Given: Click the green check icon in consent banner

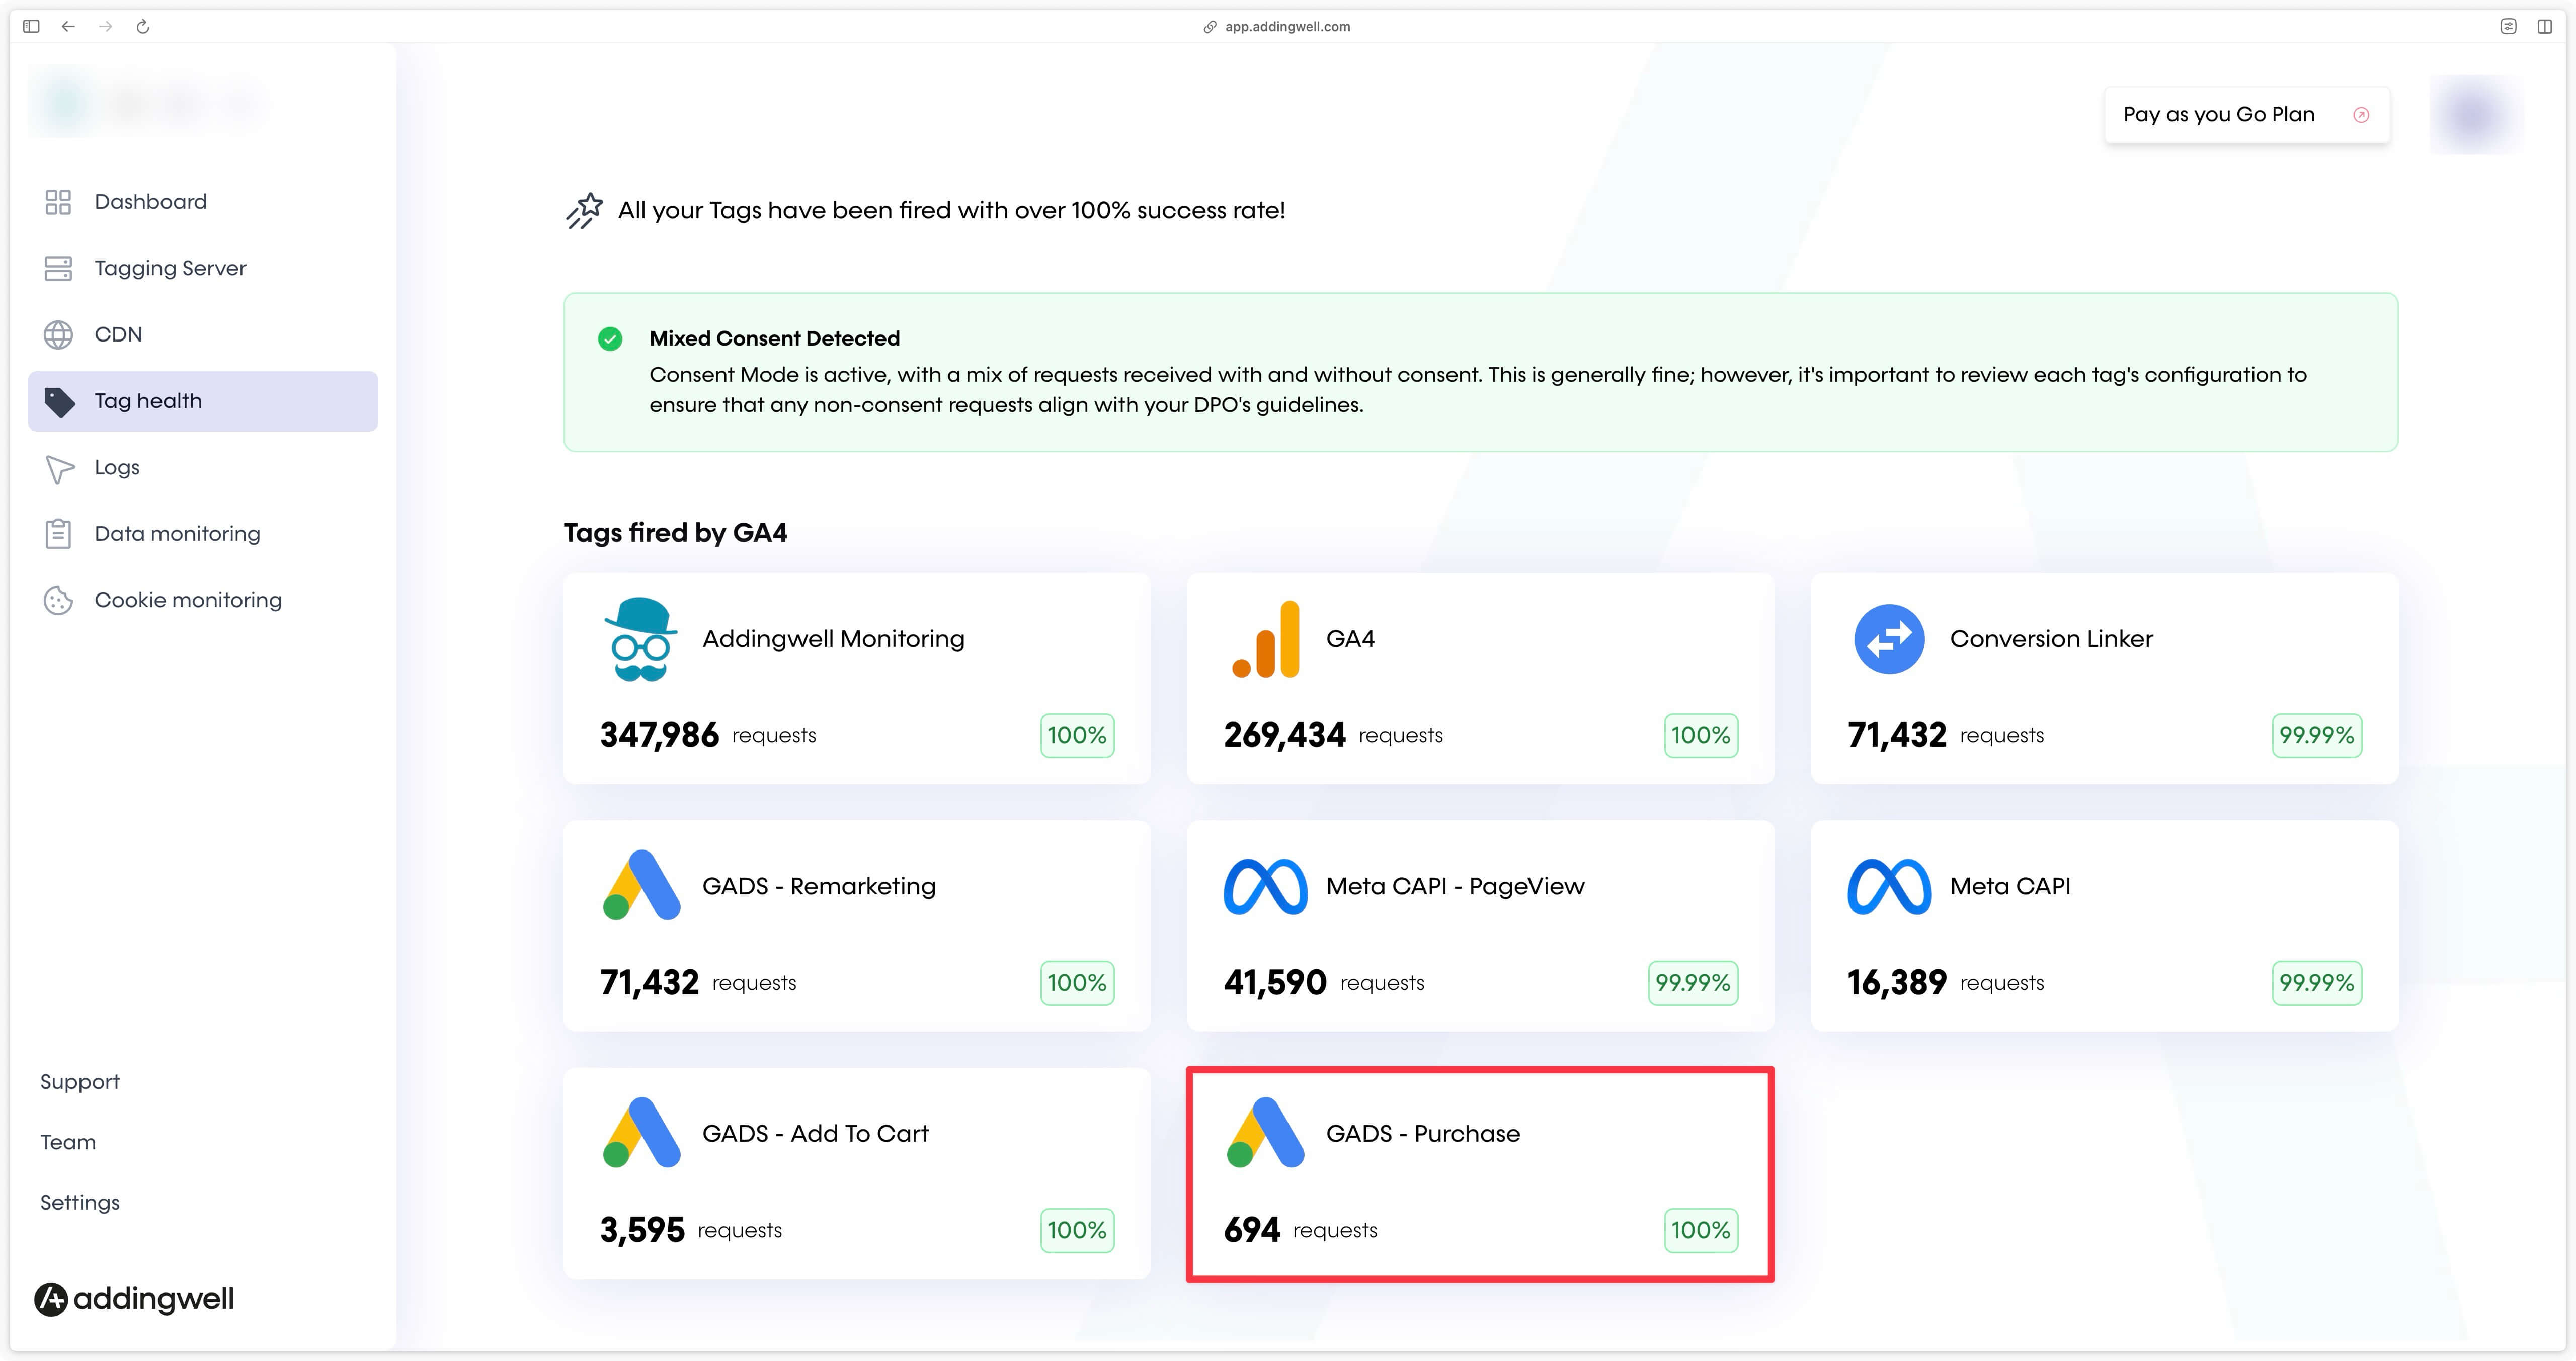Looking at the screenshot, I should [x=610, y=339].
